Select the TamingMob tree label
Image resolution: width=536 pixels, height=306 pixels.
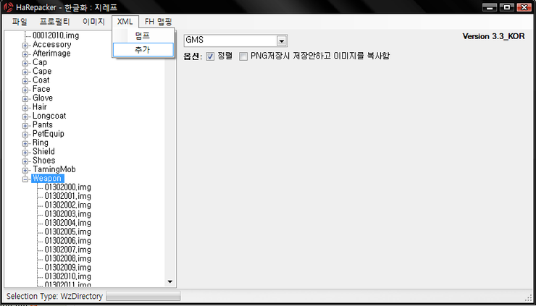[54, 170]
